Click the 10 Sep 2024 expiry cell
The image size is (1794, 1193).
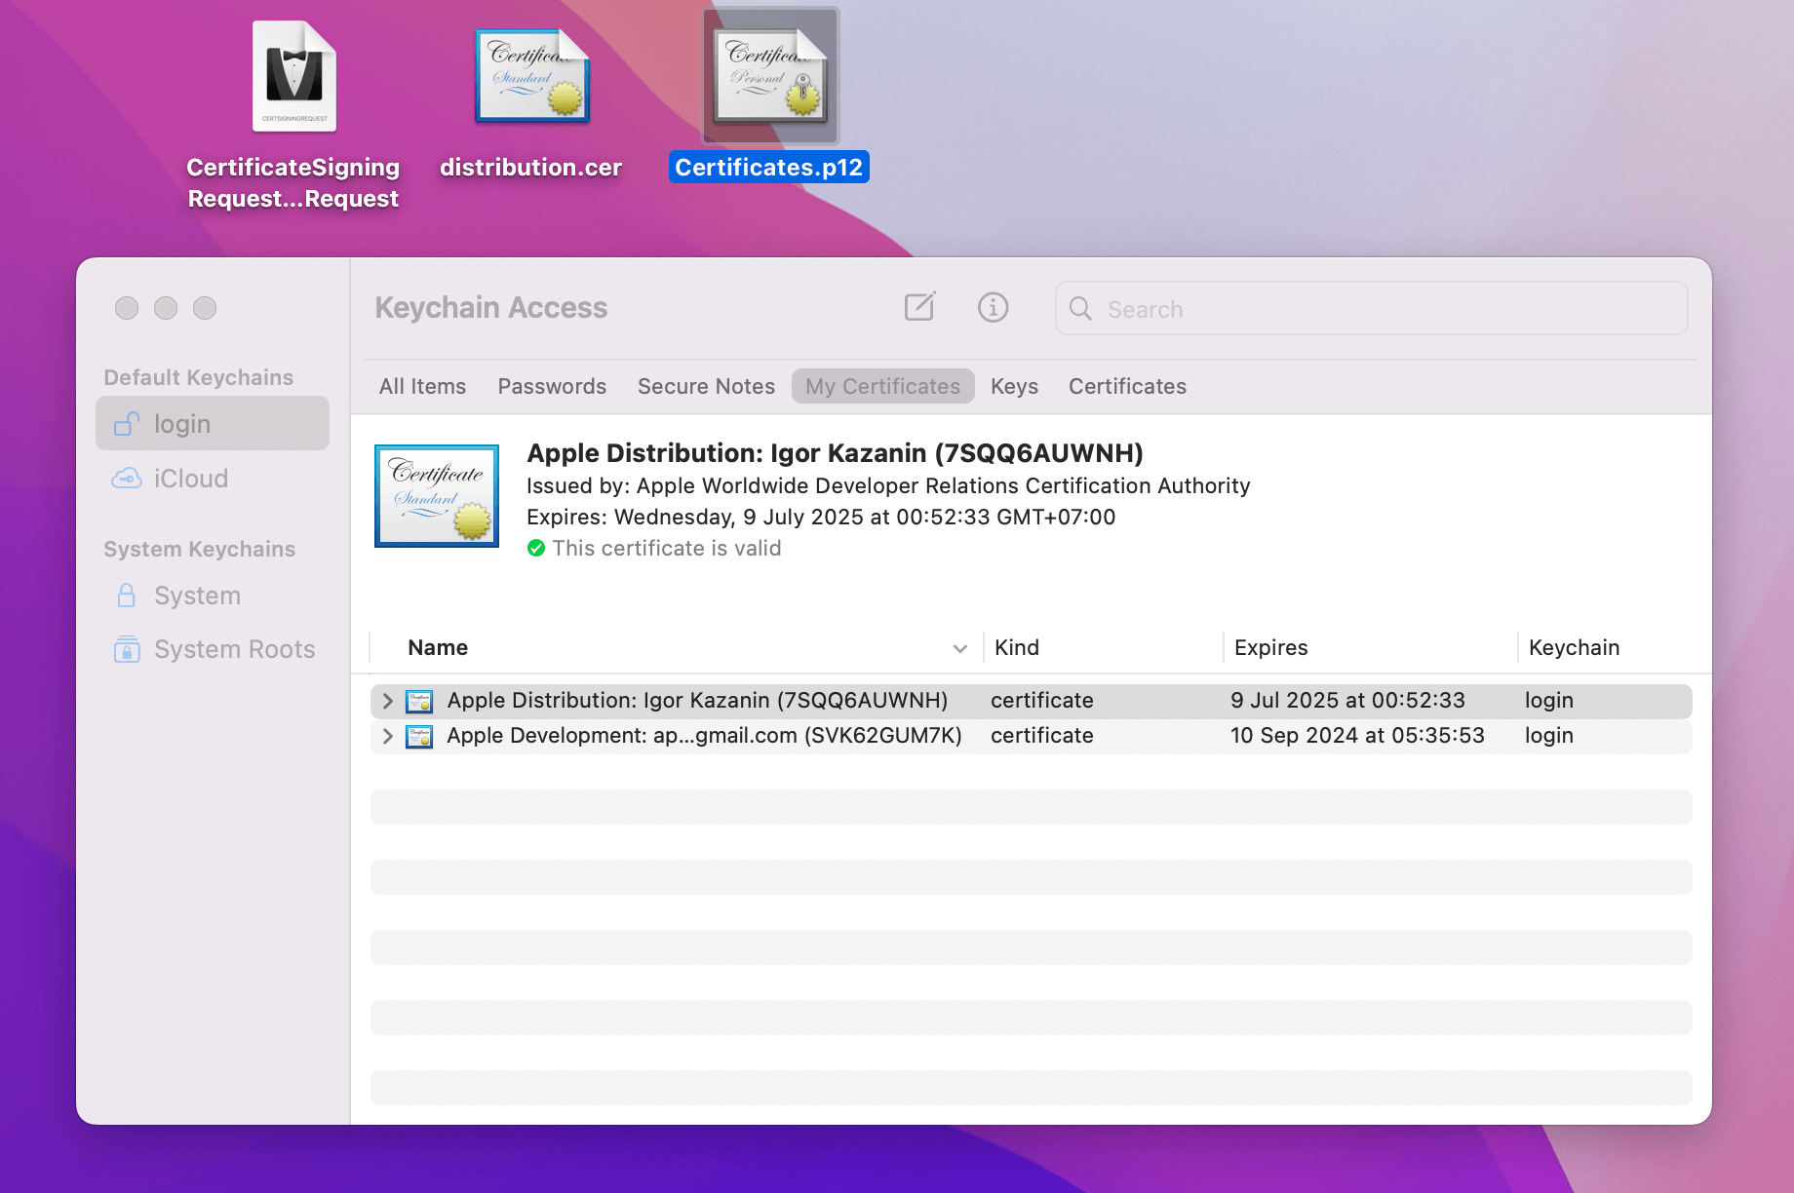click(x=1357, y=736)
